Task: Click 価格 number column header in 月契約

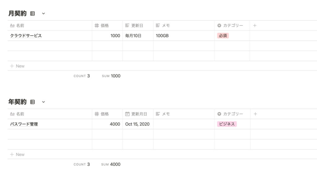Action: [107, 25]
